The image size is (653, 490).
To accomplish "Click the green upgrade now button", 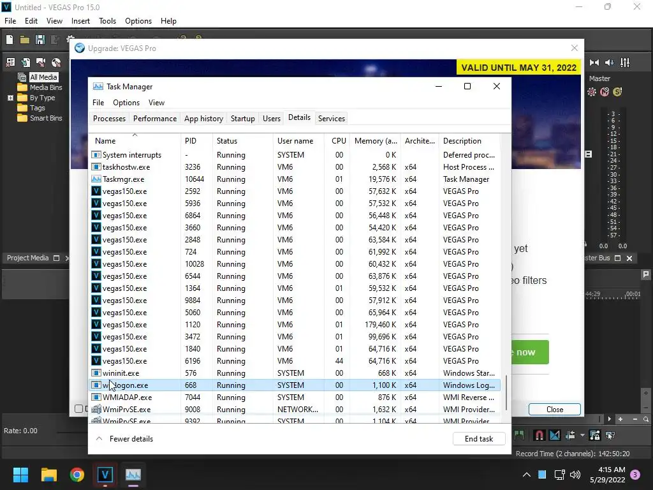I will pos(530,352).
